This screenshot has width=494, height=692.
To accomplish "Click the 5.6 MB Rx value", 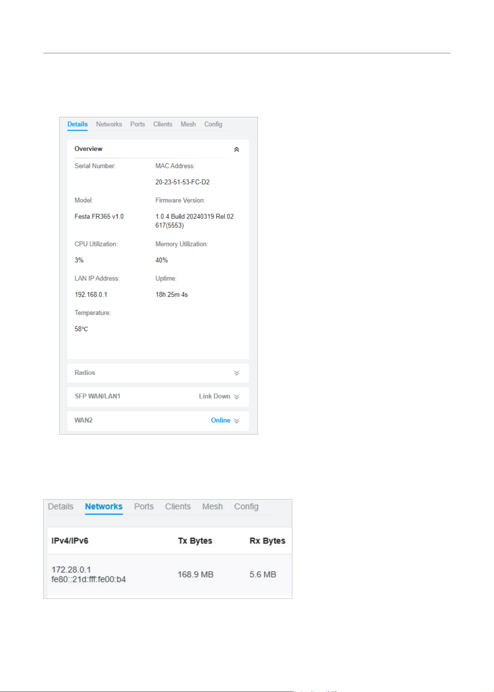I will point(263,575).
